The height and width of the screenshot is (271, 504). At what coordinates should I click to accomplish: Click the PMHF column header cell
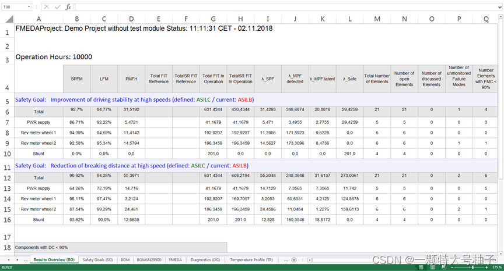tap(131, 79)
